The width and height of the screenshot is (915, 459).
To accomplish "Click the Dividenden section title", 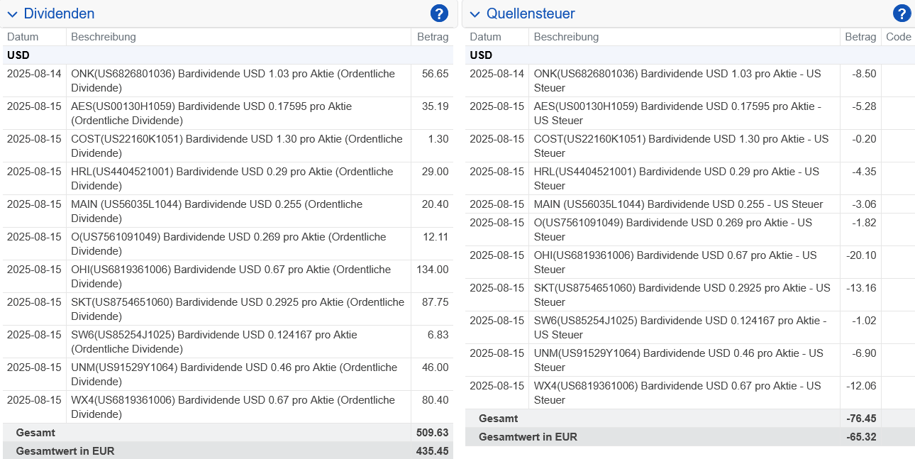I will 59,13.
